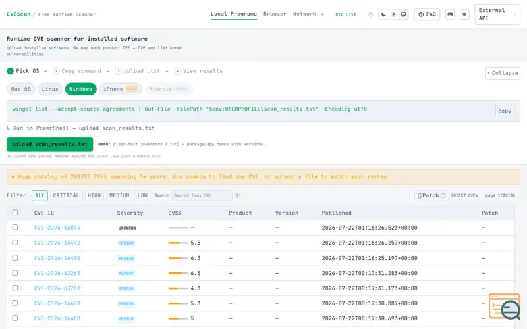
Task: Open the External API button
Action: coord(497,14)
